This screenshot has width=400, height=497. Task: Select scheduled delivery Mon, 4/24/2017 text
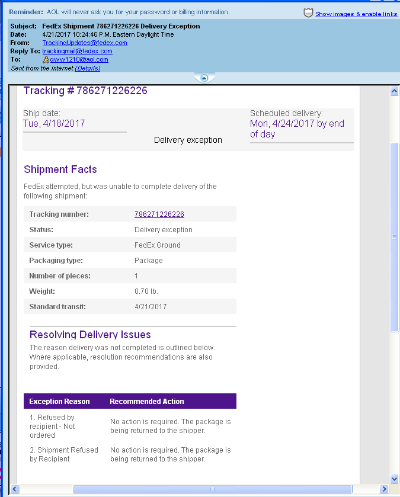[297, 129]
